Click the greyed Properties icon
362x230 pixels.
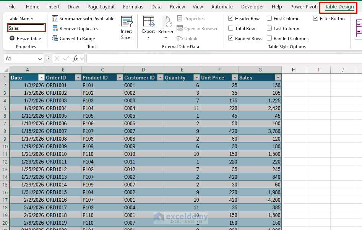pos(180,18)
